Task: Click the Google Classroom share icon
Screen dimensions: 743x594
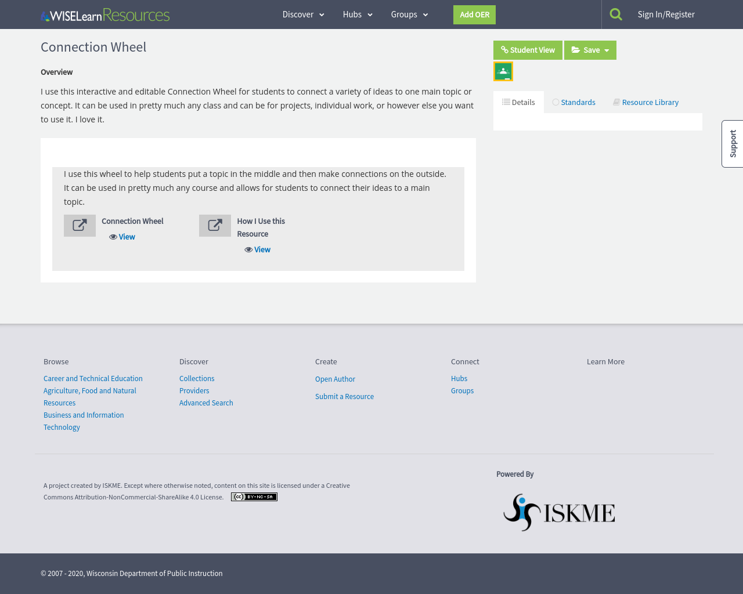Action: point(503,71)
